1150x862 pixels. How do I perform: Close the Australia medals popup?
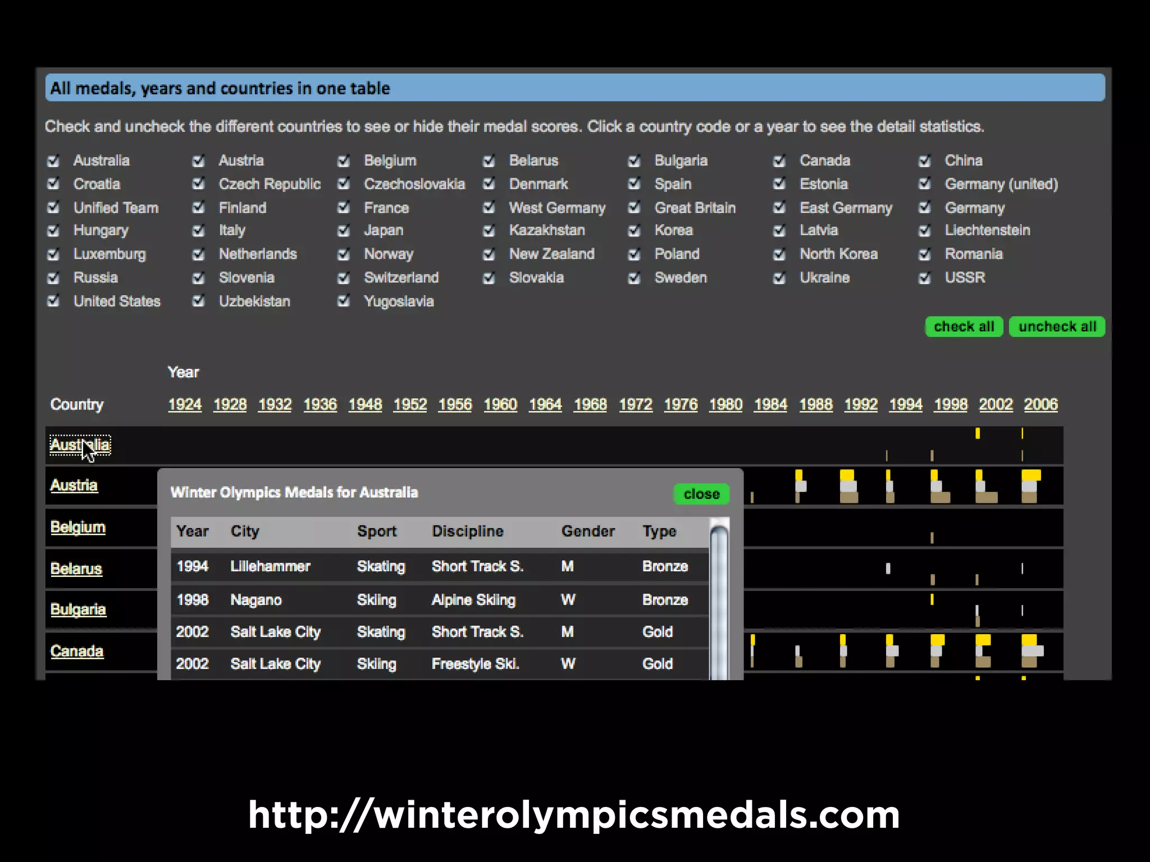click(x=701, y=494)
